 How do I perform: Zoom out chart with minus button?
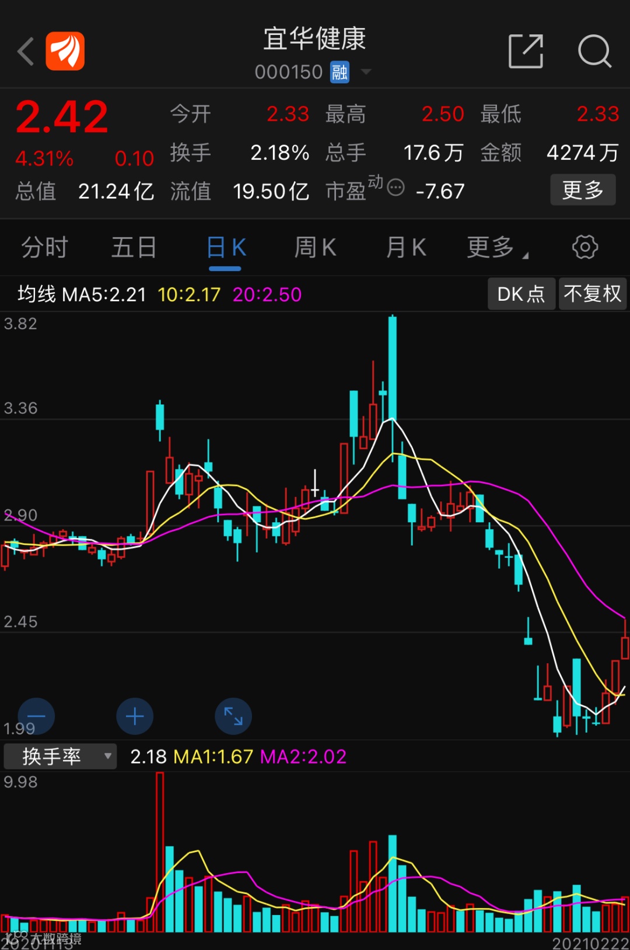tap(36, 716)
